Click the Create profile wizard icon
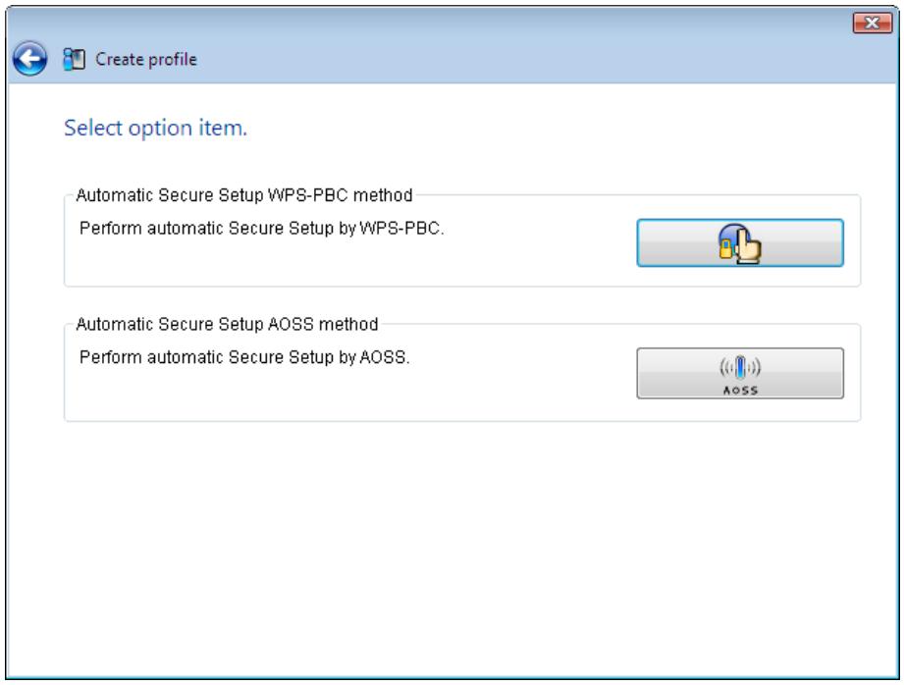Screen dimensions: 904x685 click(74, 59)
